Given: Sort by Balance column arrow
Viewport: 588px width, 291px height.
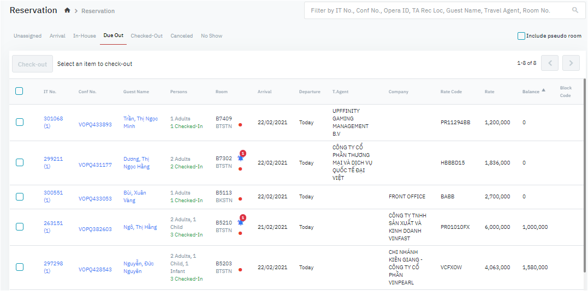Looking at the screenshot, I should [543, 90].
